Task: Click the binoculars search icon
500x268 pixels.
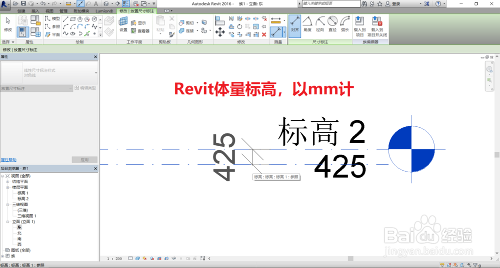Action: coord(364,3)
